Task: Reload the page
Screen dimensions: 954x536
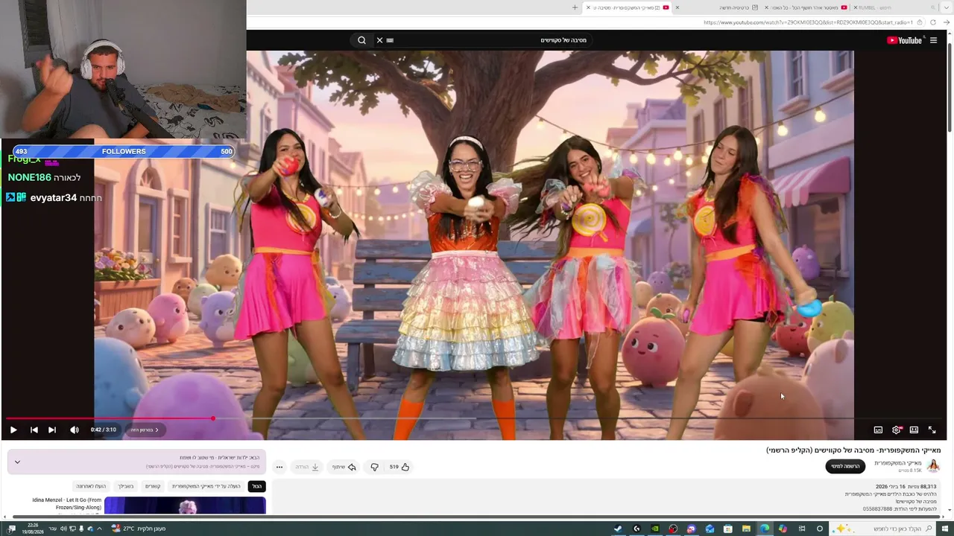Action: 933,22
